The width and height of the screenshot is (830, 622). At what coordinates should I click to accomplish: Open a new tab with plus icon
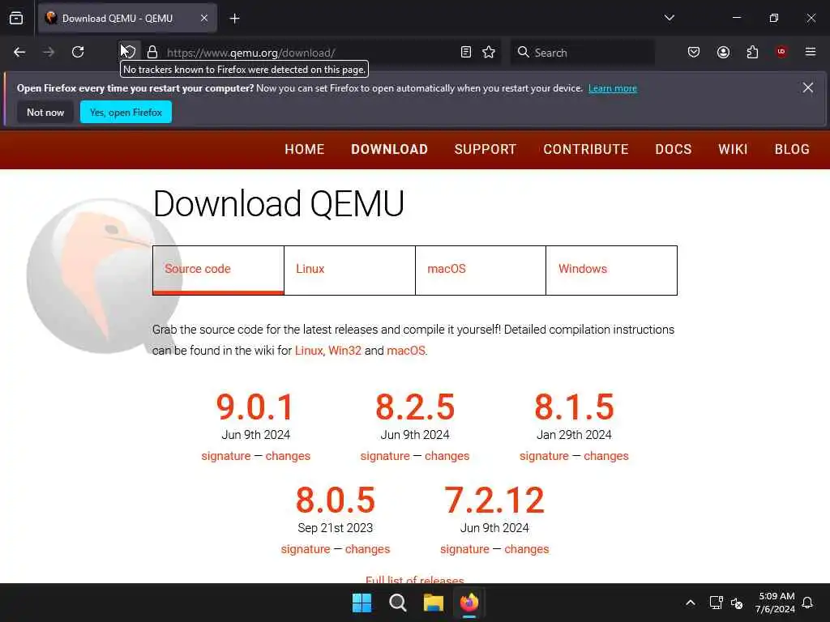(x=234, y=19)
